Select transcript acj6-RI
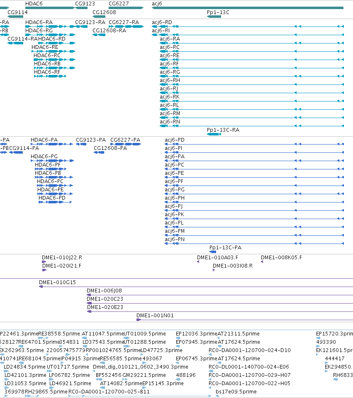The image size is (353, 398). coord(161,31)
